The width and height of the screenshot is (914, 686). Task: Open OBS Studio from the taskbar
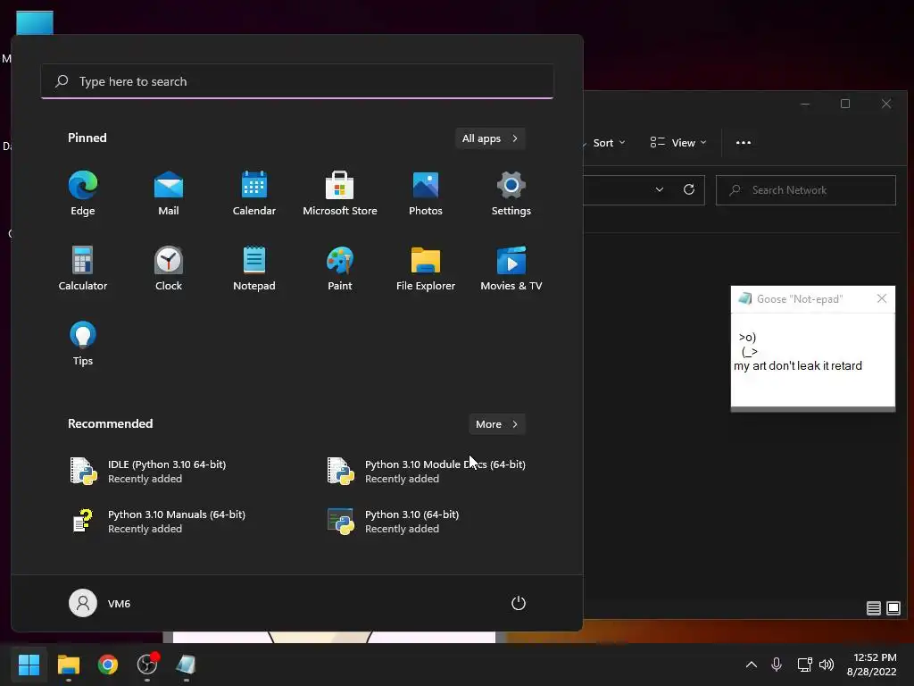click(x=147, y=665)
